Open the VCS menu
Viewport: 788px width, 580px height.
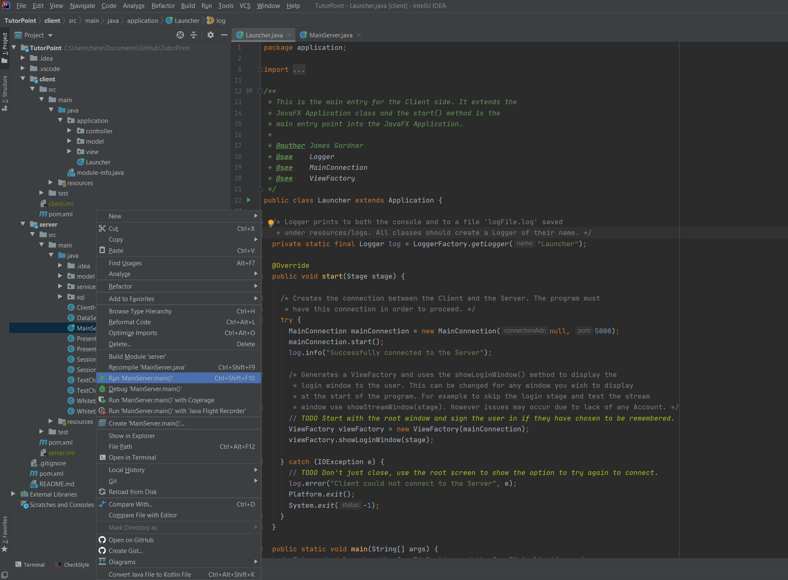(245, 5)
